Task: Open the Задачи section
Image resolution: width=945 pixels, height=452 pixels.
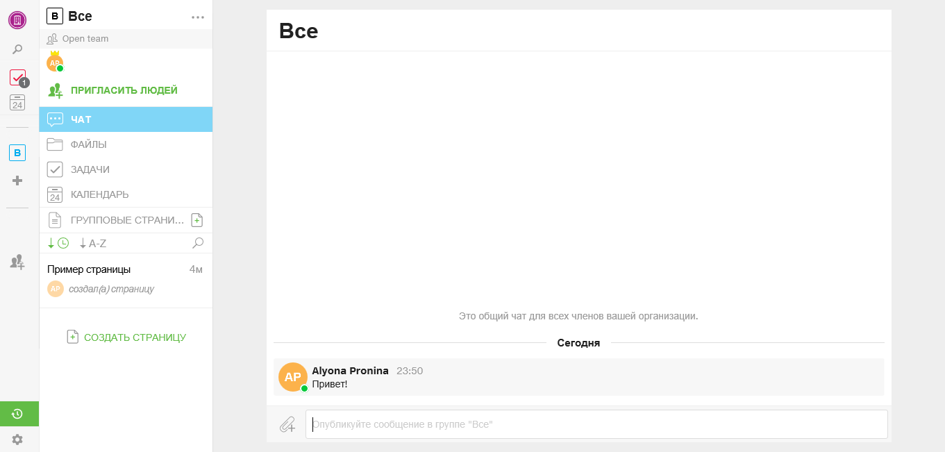Action: (x=90, y=169)
